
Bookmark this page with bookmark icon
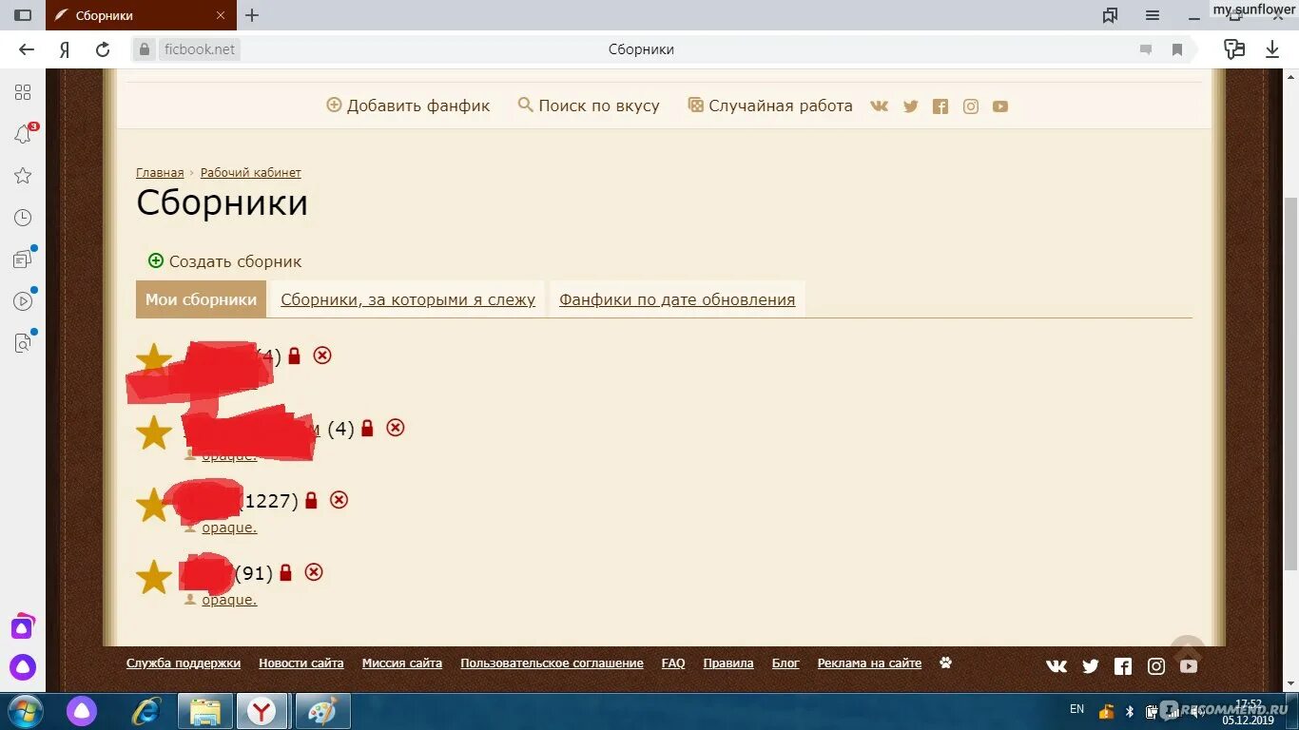tap(1177, 49)
